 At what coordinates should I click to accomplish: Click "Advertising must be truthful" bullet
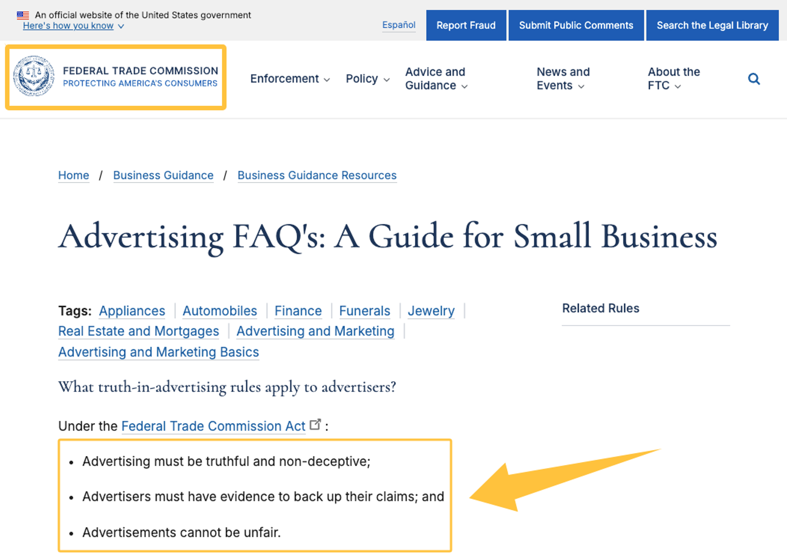[226, 462]
